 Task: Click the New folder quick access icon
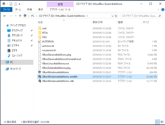click(x=15, y=4)
